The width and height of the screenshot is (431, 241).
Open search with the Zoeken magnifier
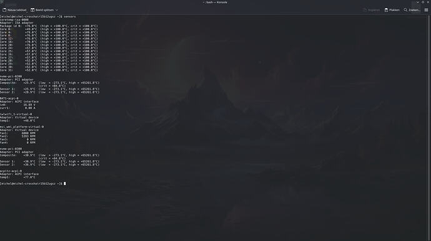[x=405, y=10]
